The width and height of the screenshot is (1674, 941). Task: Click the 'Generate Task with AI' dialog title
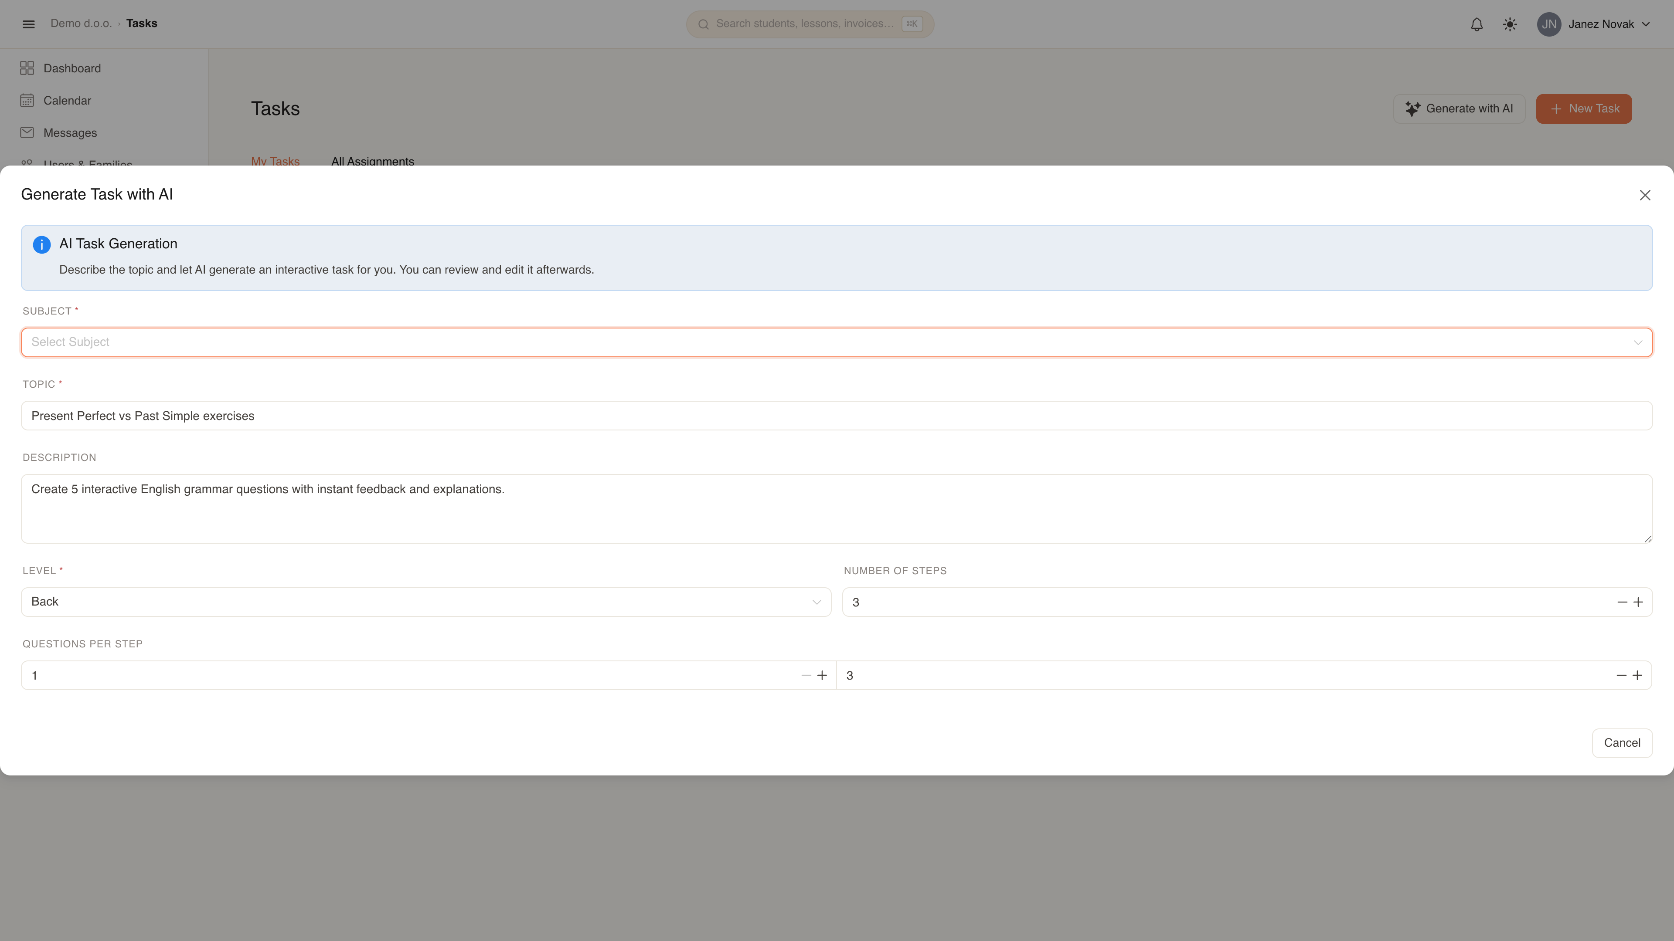pos(97,194)
